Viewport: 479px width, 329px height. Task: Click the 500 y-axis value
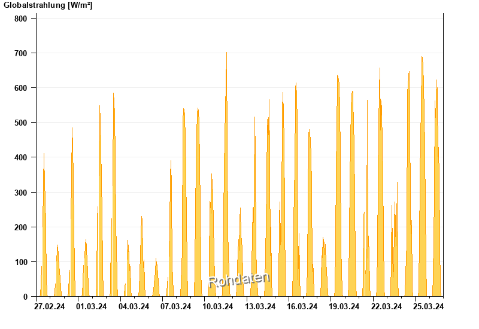[21, 123]
